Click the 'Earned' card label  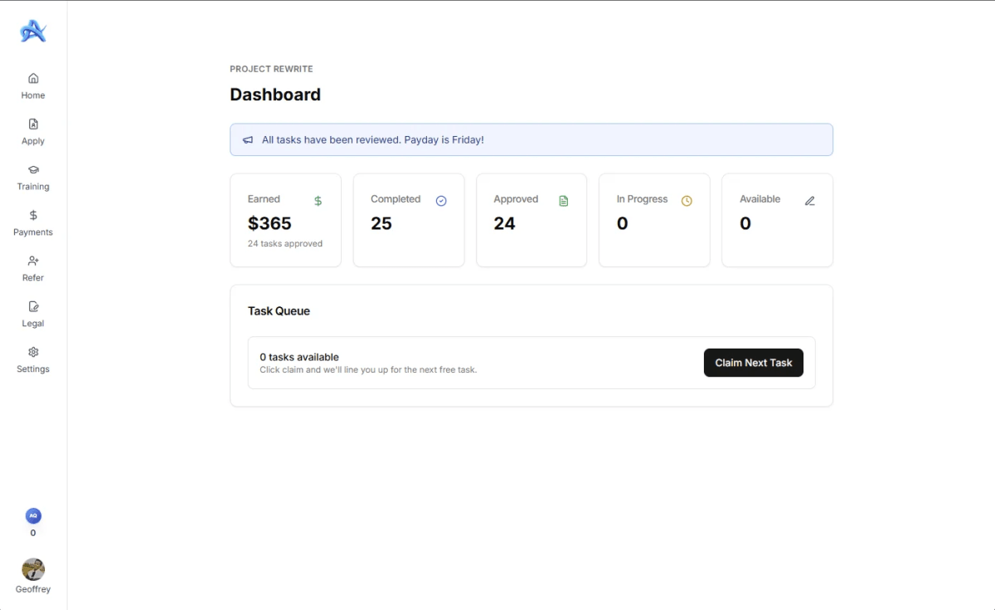coord(264,199)
